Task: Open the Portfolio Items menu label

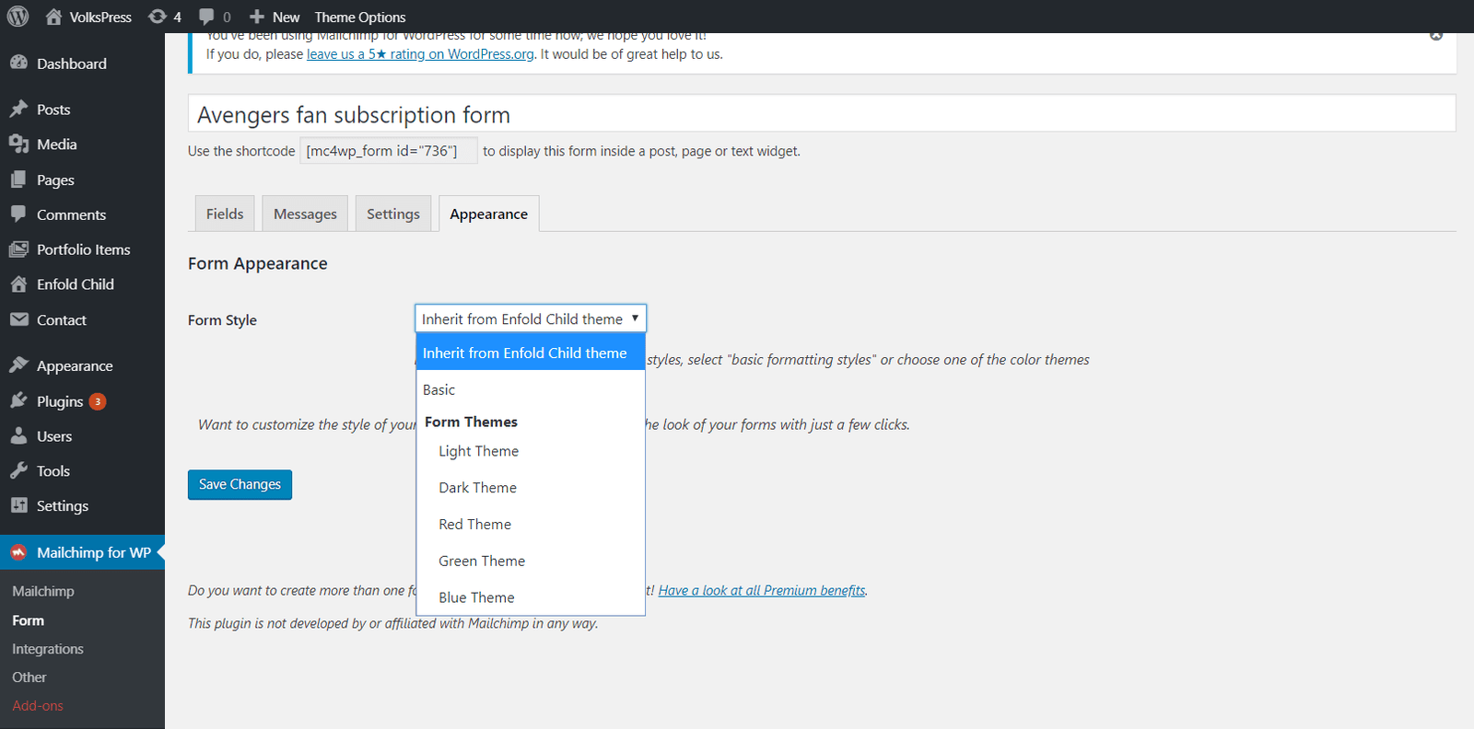Action: pos(84,249)
